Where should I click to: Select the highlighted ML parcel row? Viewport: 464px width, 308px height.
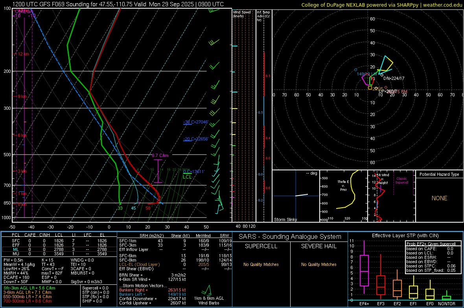click(59, 249)
